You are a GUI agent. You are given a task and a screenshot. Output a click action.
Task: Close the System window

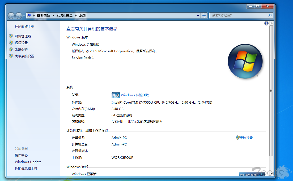coord(267,6)
